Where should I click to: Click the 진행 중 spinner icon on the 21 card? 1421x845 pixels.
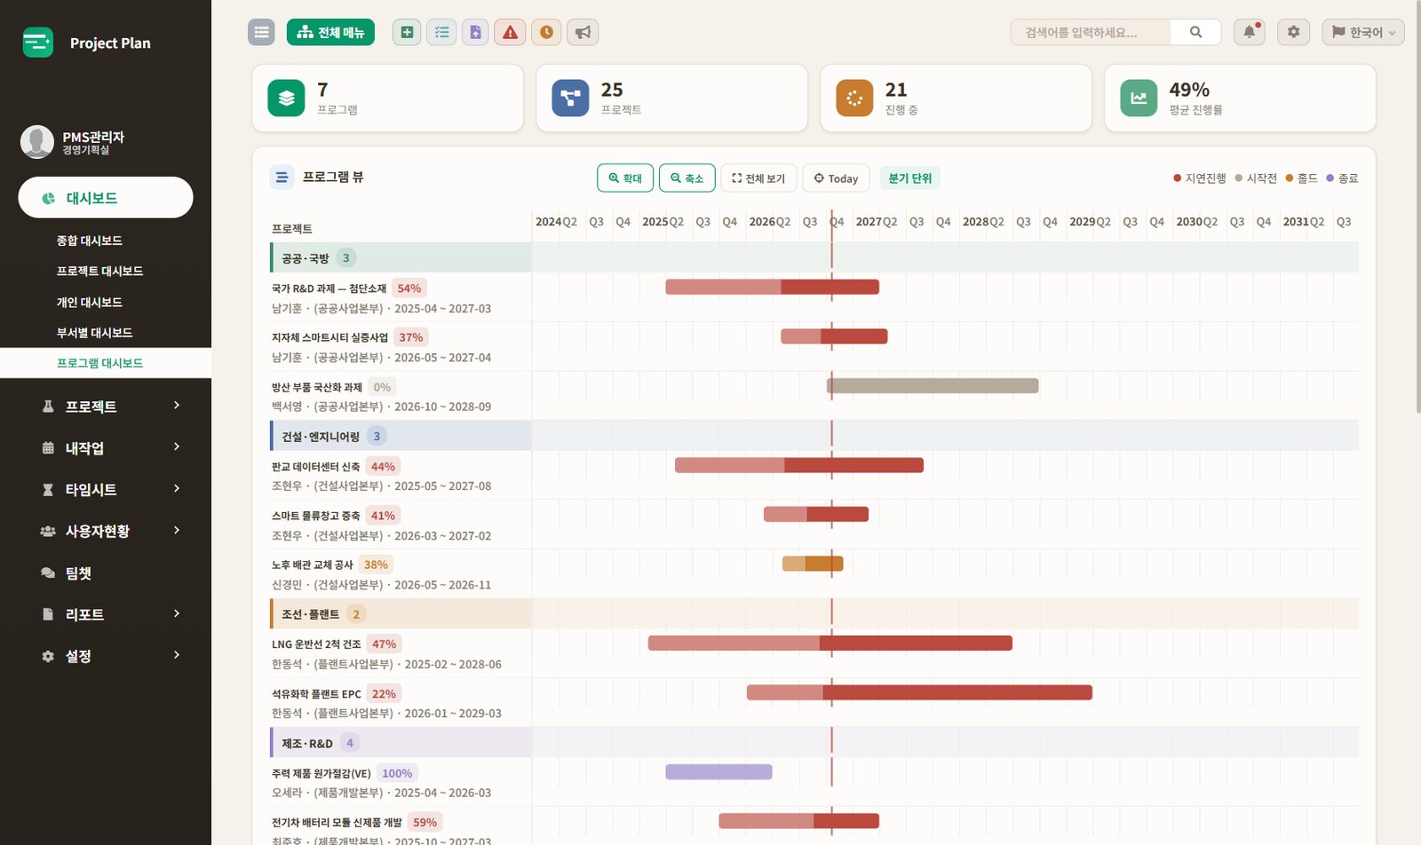click(x=854, y=98)
